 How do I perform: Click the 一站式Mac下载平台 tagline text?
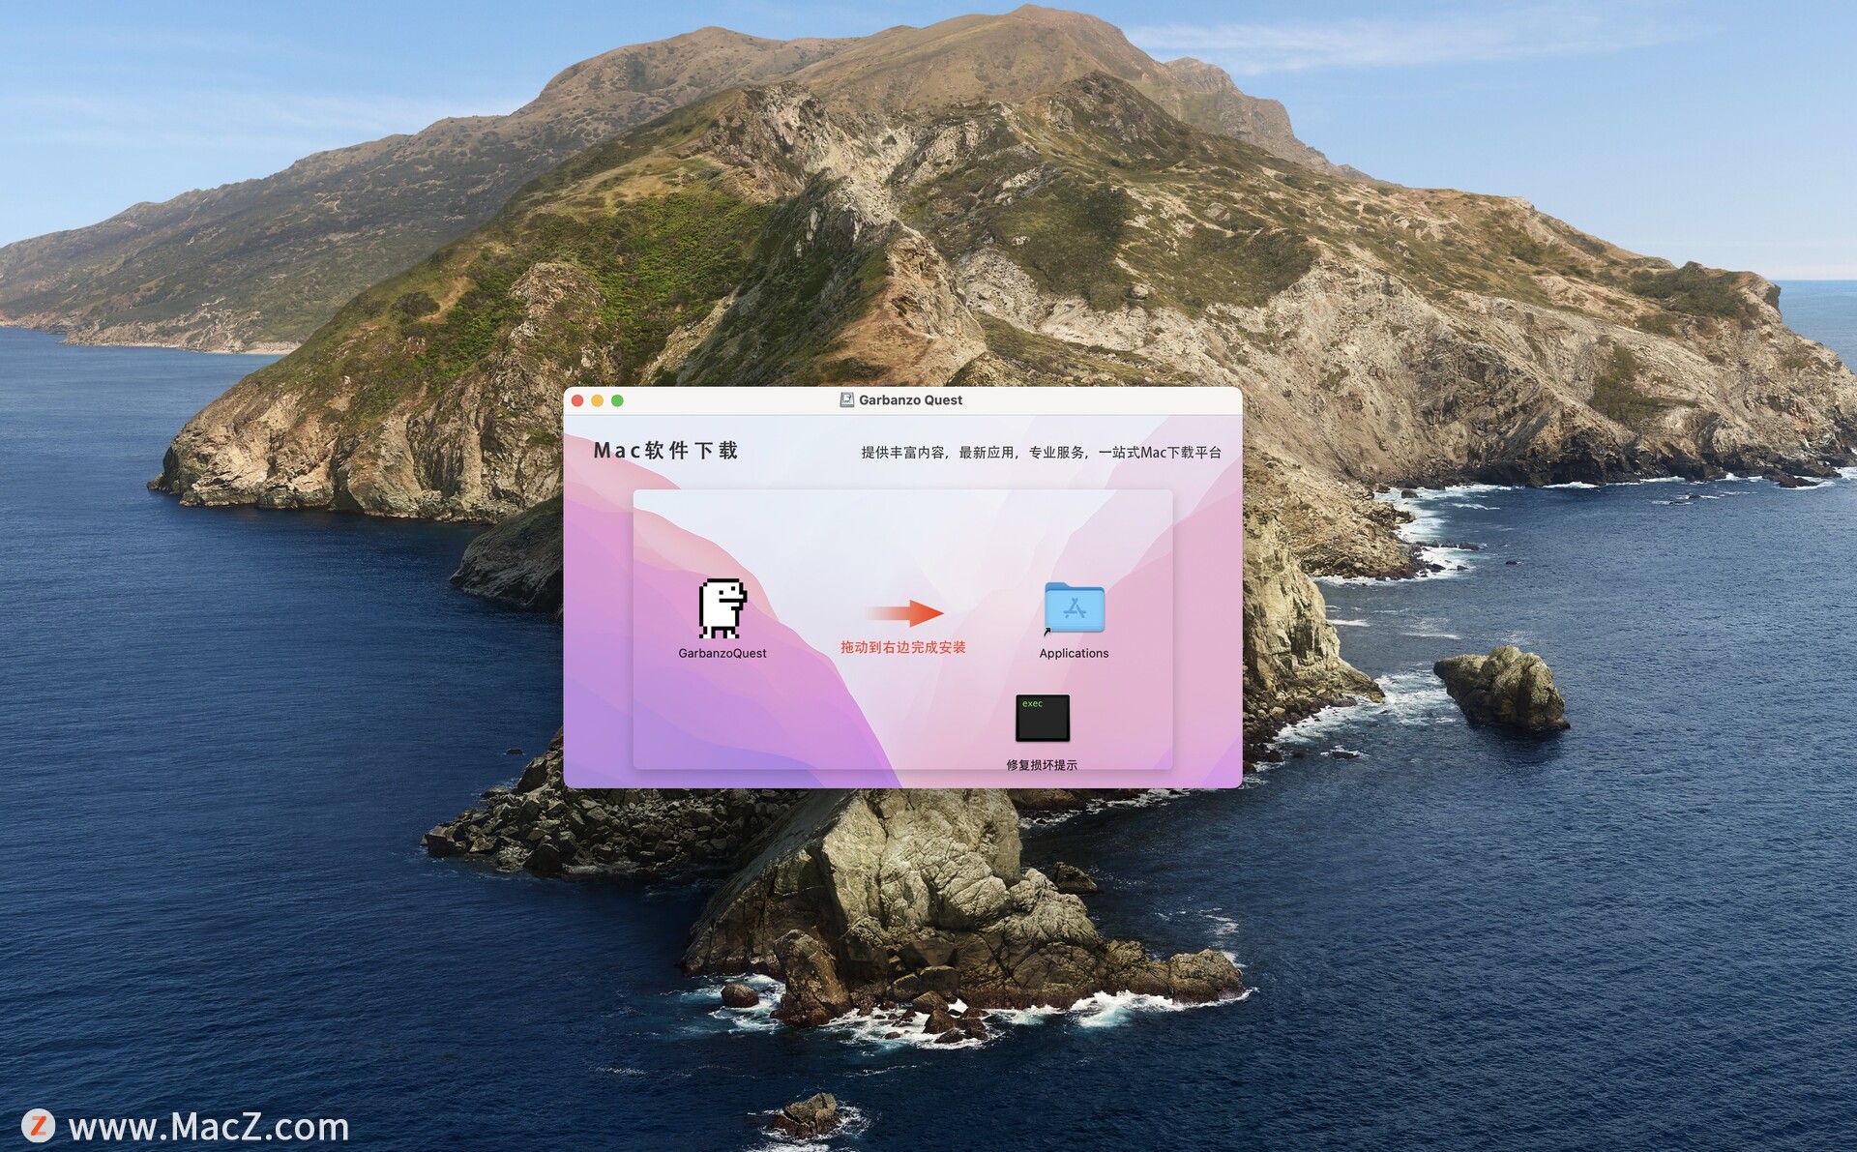(1159, 453)
